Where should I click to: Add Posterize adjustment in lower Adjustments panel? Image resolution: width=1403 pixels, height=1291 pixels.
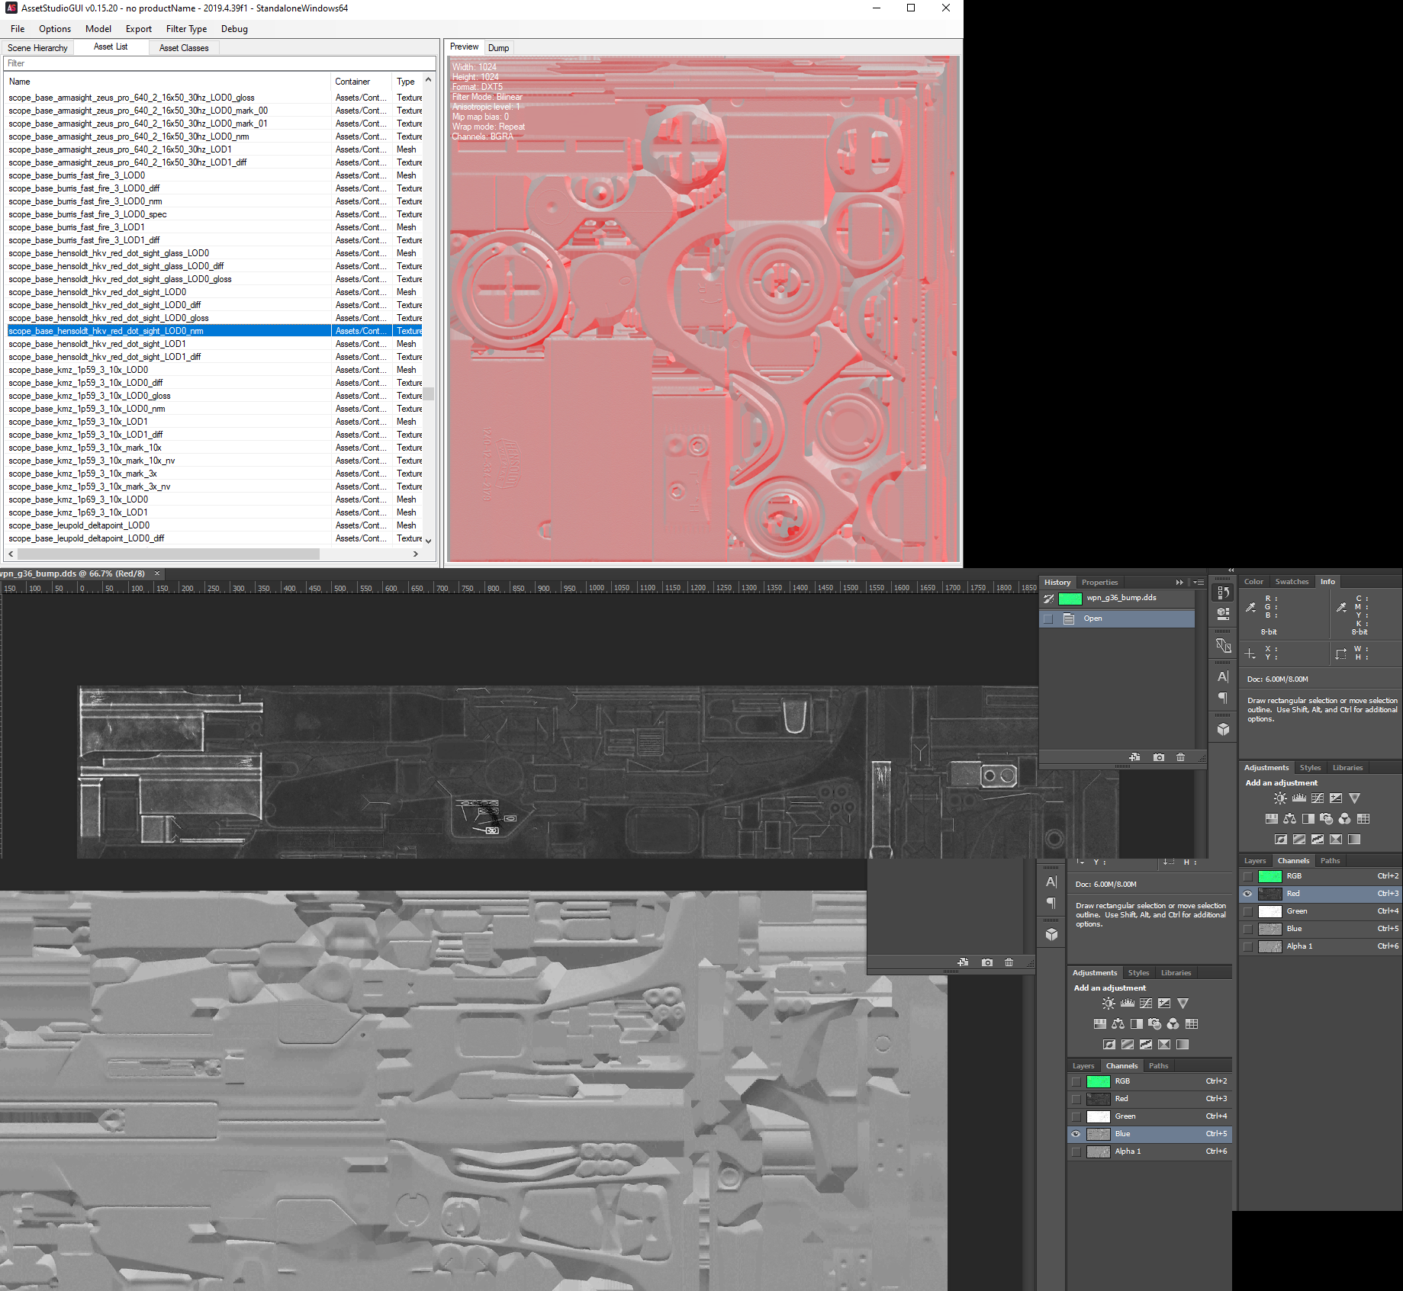pos(1128,1045)
